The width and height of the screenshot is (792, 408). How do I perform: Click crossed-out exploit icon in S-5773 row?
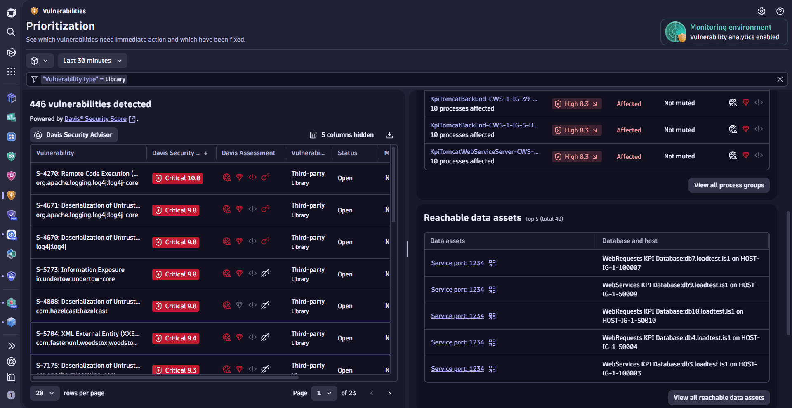[265, 273]
